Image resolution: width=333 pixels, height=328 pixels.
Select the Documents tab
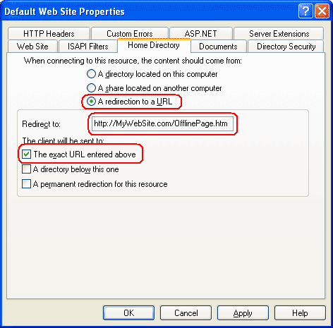pos(218,47)
